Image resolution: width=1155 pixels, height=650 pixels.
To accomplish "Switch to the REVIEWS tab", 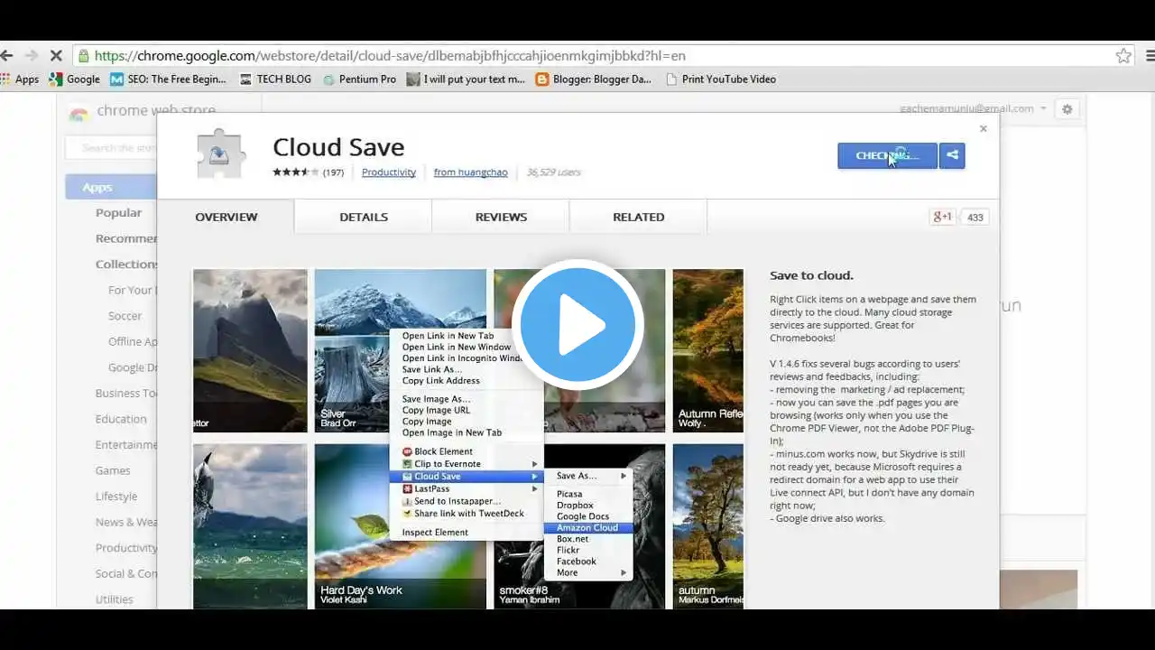I will (x=501, y=217).
